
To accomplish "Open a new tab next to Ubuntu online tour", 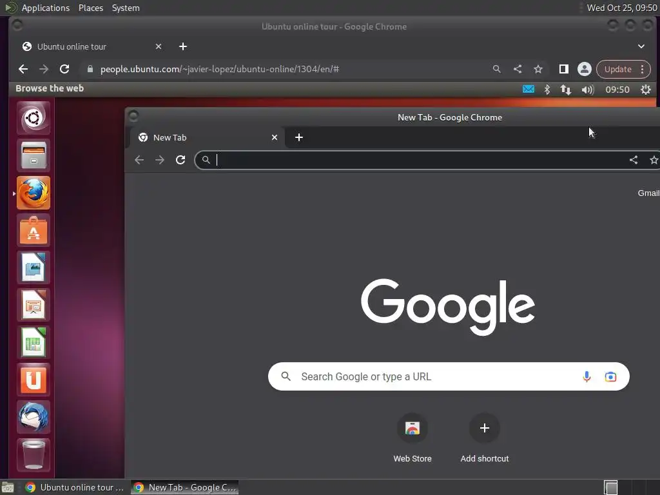I will [x=182, y=46].
